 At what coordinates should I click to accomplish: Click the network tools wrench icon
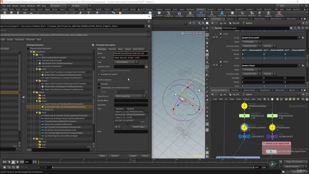tap(265, 99)
